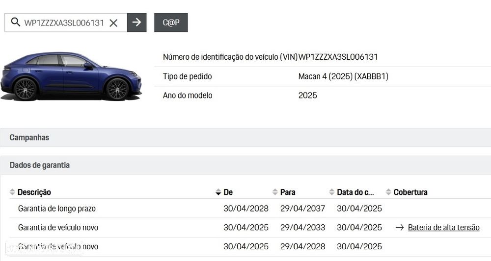
Task: Sort table by Para column
Action: (284, 192)
